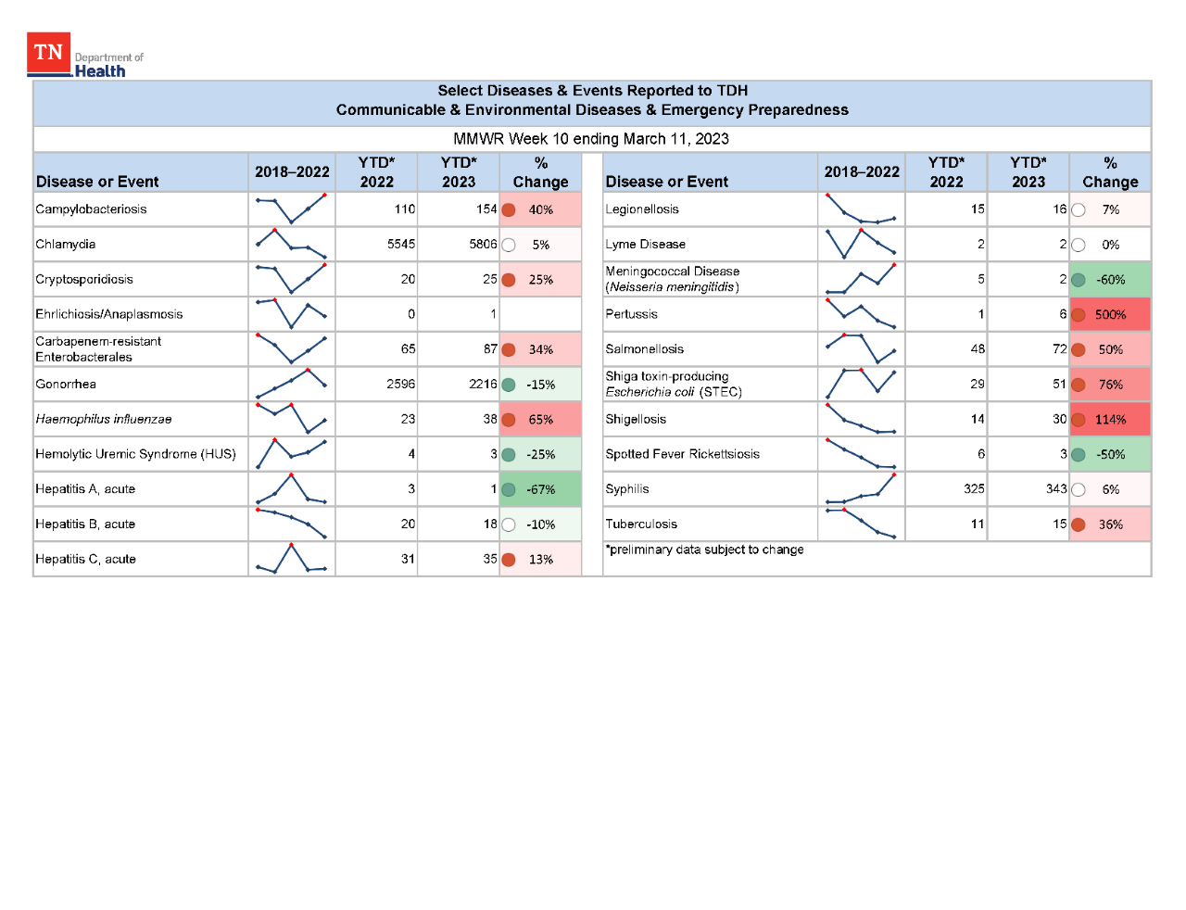This screenshot has height=910, width=1186.
Task: Click the Pertussis trend sparkline
Action: coord(861,314)
